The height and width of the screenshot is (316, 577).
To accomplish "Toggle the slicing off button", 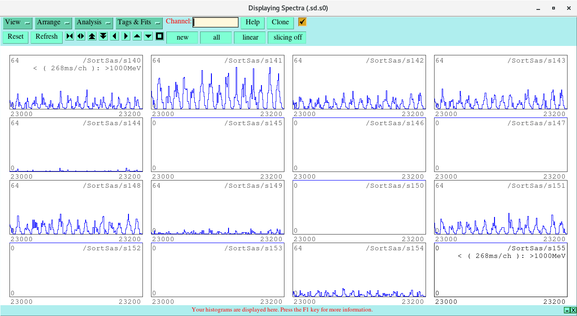I will point(287,37).
